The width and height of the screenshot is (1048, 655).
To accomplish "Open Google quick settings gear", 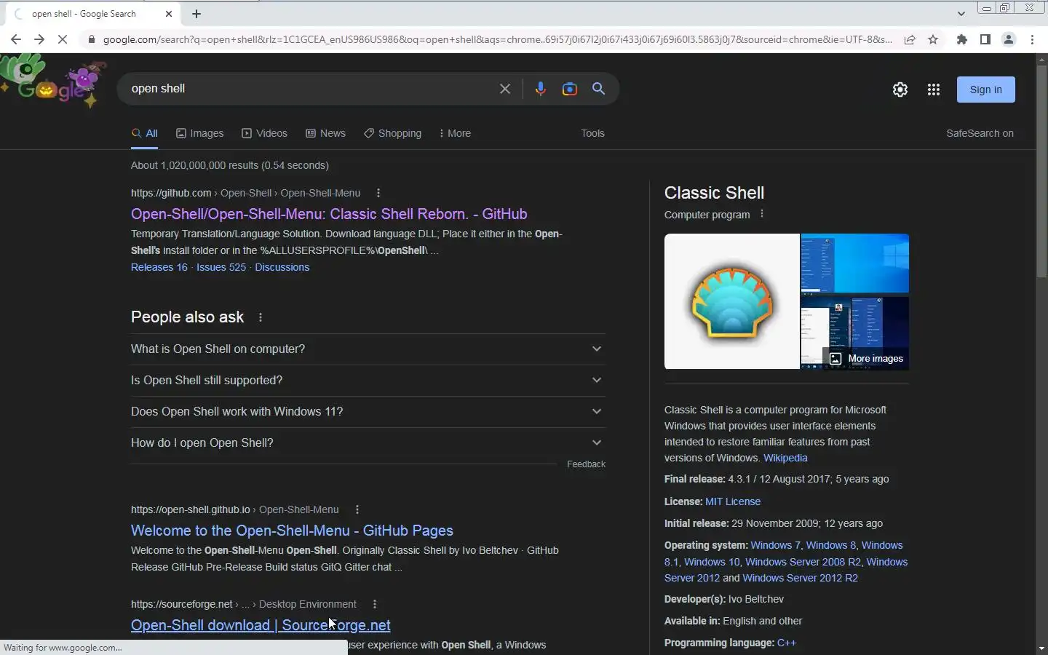I will pyautogui.click(x=900, y=90).
